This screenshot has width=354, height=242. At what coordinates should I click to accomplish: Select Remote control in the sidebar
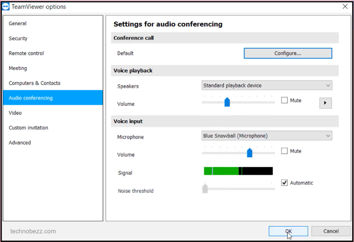click(53, 54)
